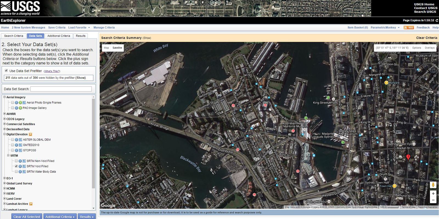Click the Street View pegman icon
439x219 pixels.
tap(433, 185)
